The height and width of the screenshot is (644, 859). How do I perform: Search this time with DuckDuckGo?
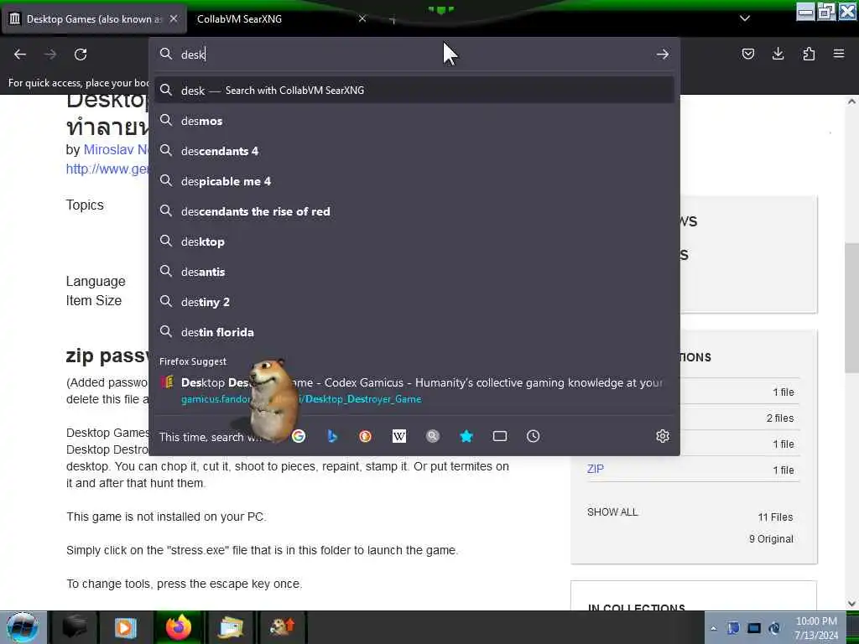coord(366,436)
